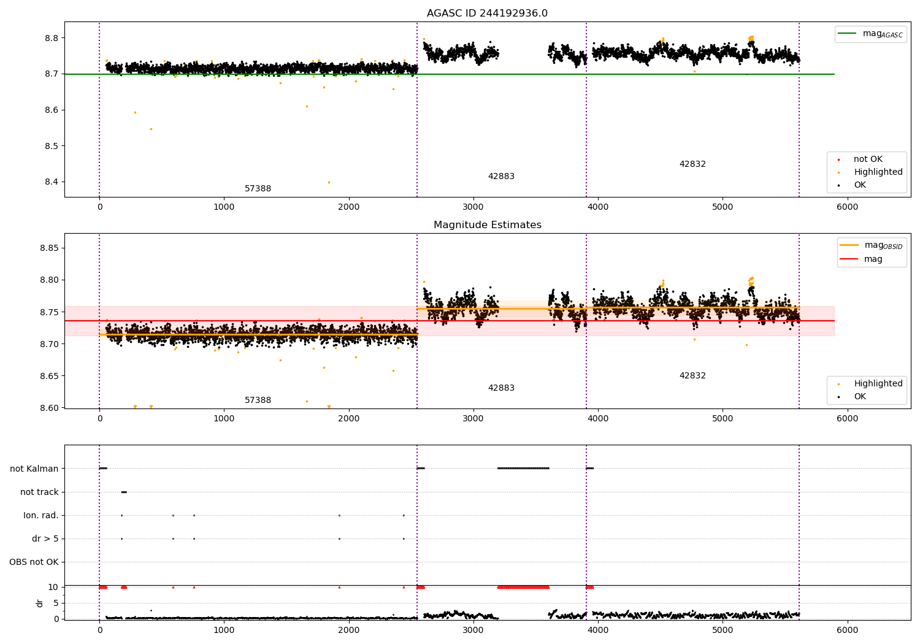Click the "Ion. rad." row label
Screen dimensions: 920x644
tap(41, 515)
